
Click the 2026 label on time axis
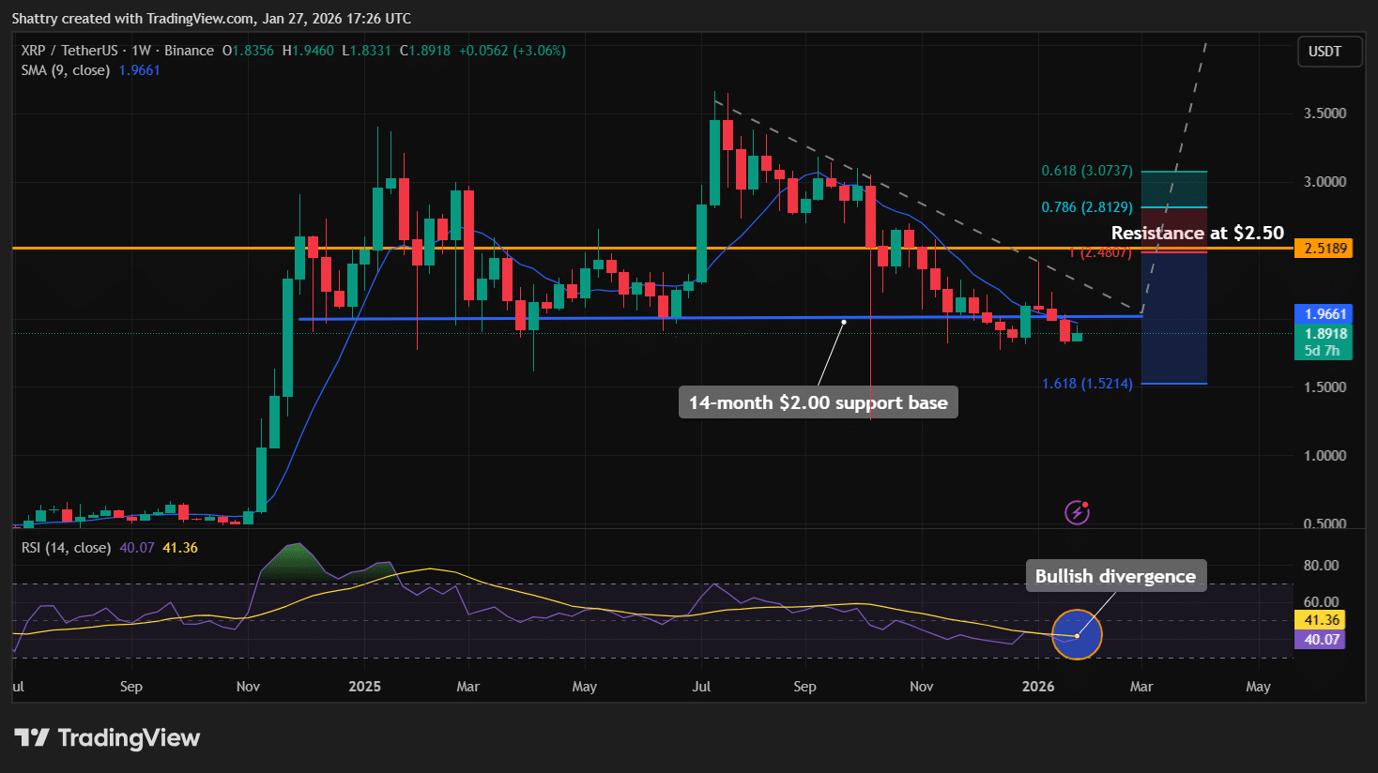1037,687
